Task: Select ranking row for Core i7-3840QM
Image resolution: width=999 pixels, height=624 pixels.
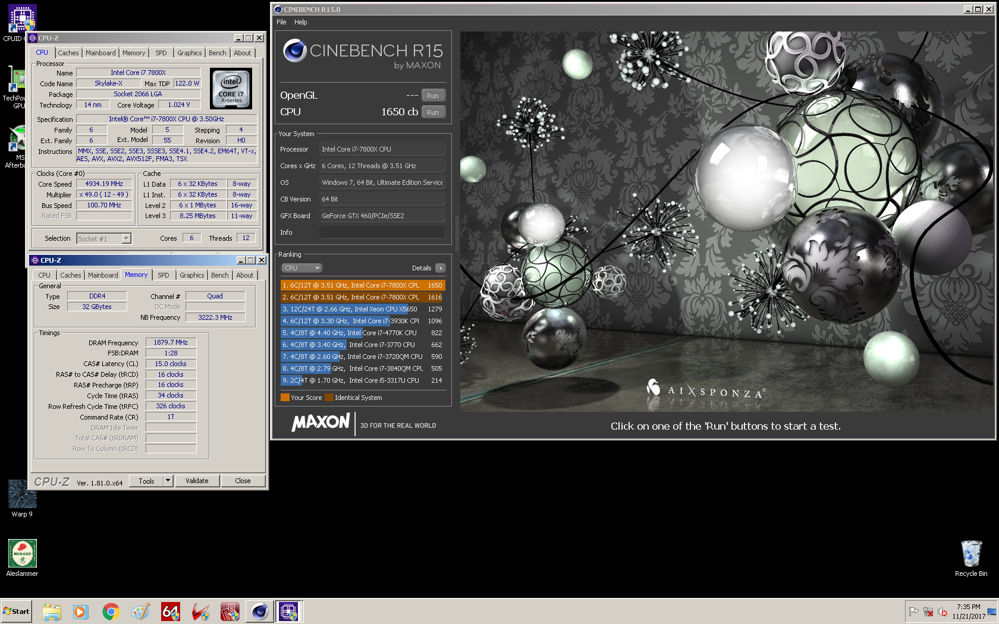Action: point(363,368)
